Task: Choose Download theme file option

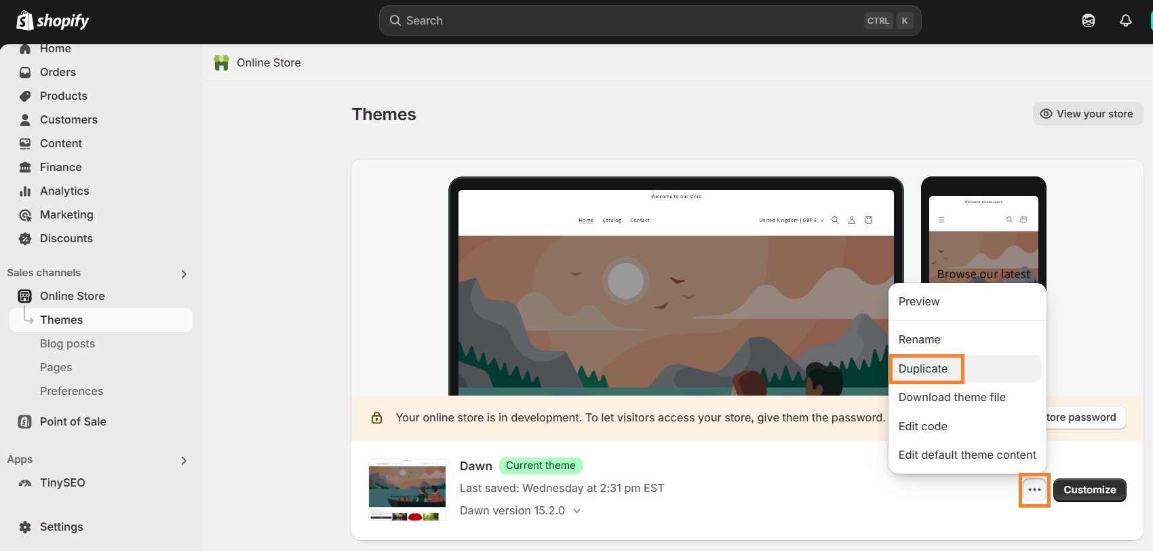Action: (x=967, y=397)
